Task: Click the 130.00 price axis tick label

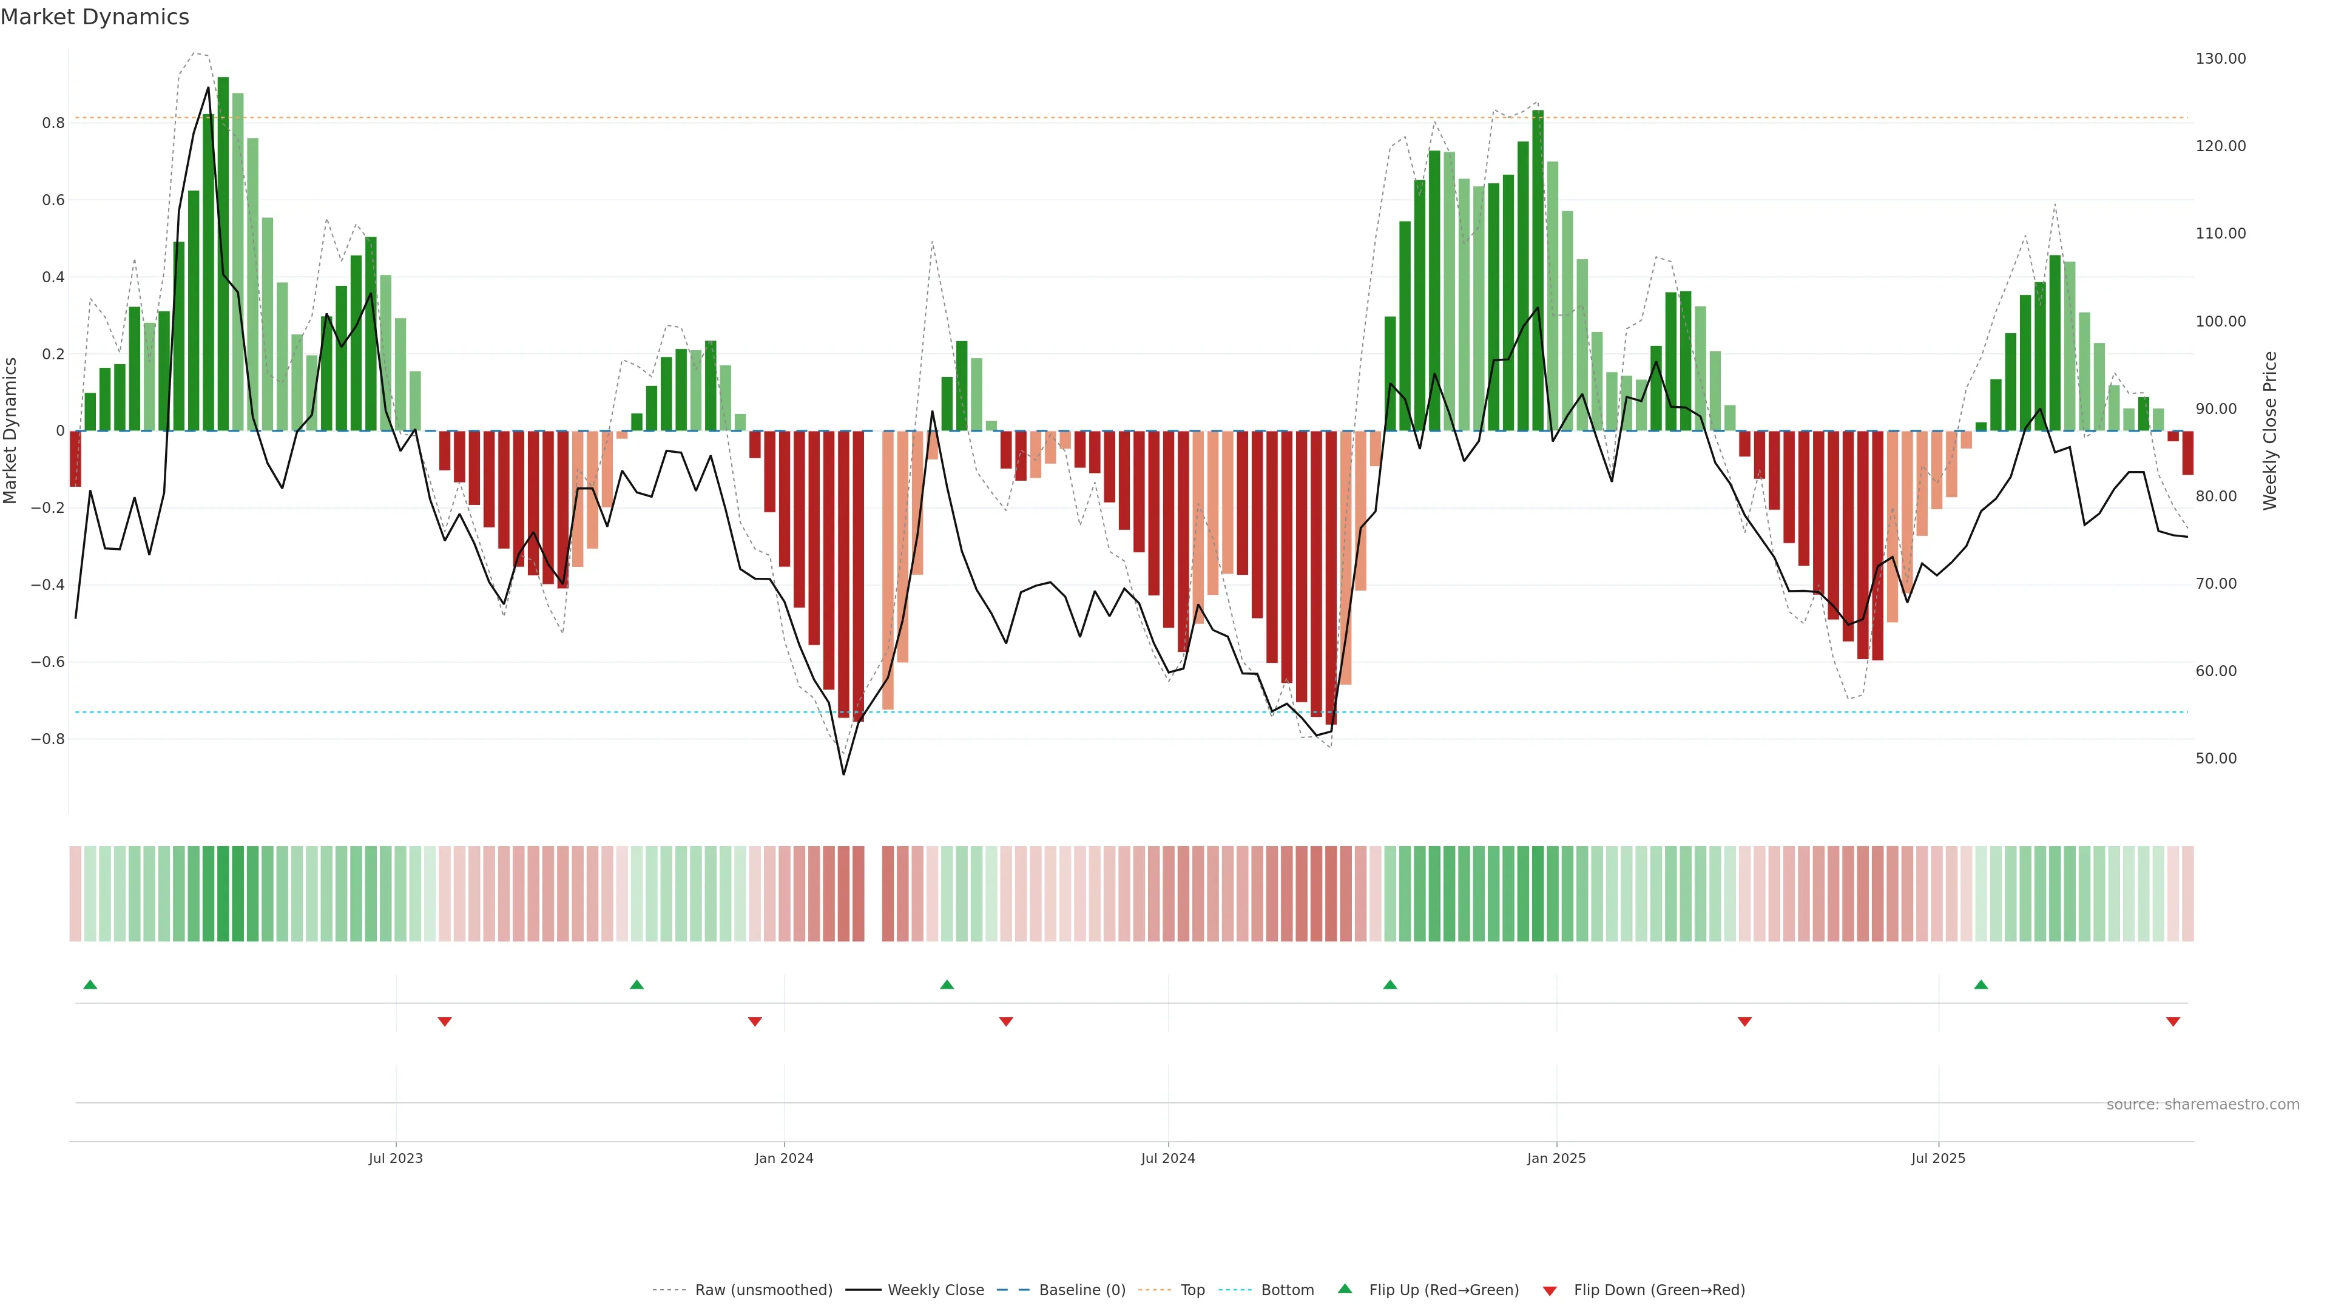Action: [x=2221, y=59]
